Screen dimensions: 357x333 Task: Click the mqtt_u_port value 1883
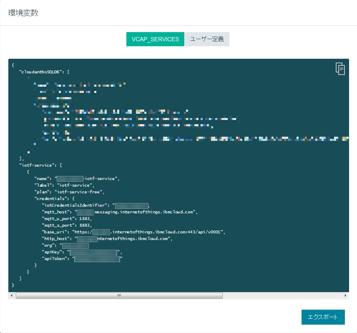coord(84,218)
